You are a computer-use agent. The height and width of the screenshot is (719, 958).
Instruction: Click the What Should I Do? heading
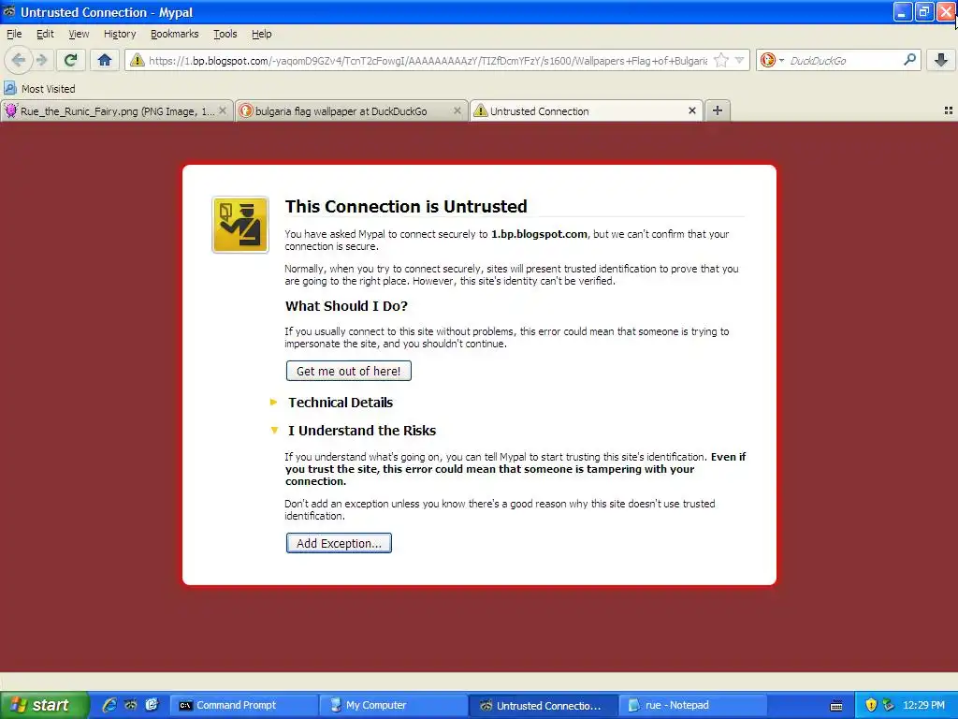pyautogui.click(x=346, y=306)
